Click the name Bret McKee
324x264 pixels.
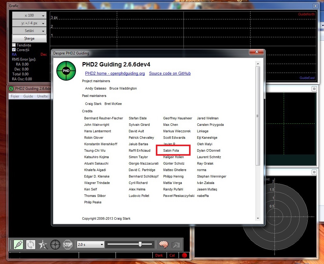[113, 104]
